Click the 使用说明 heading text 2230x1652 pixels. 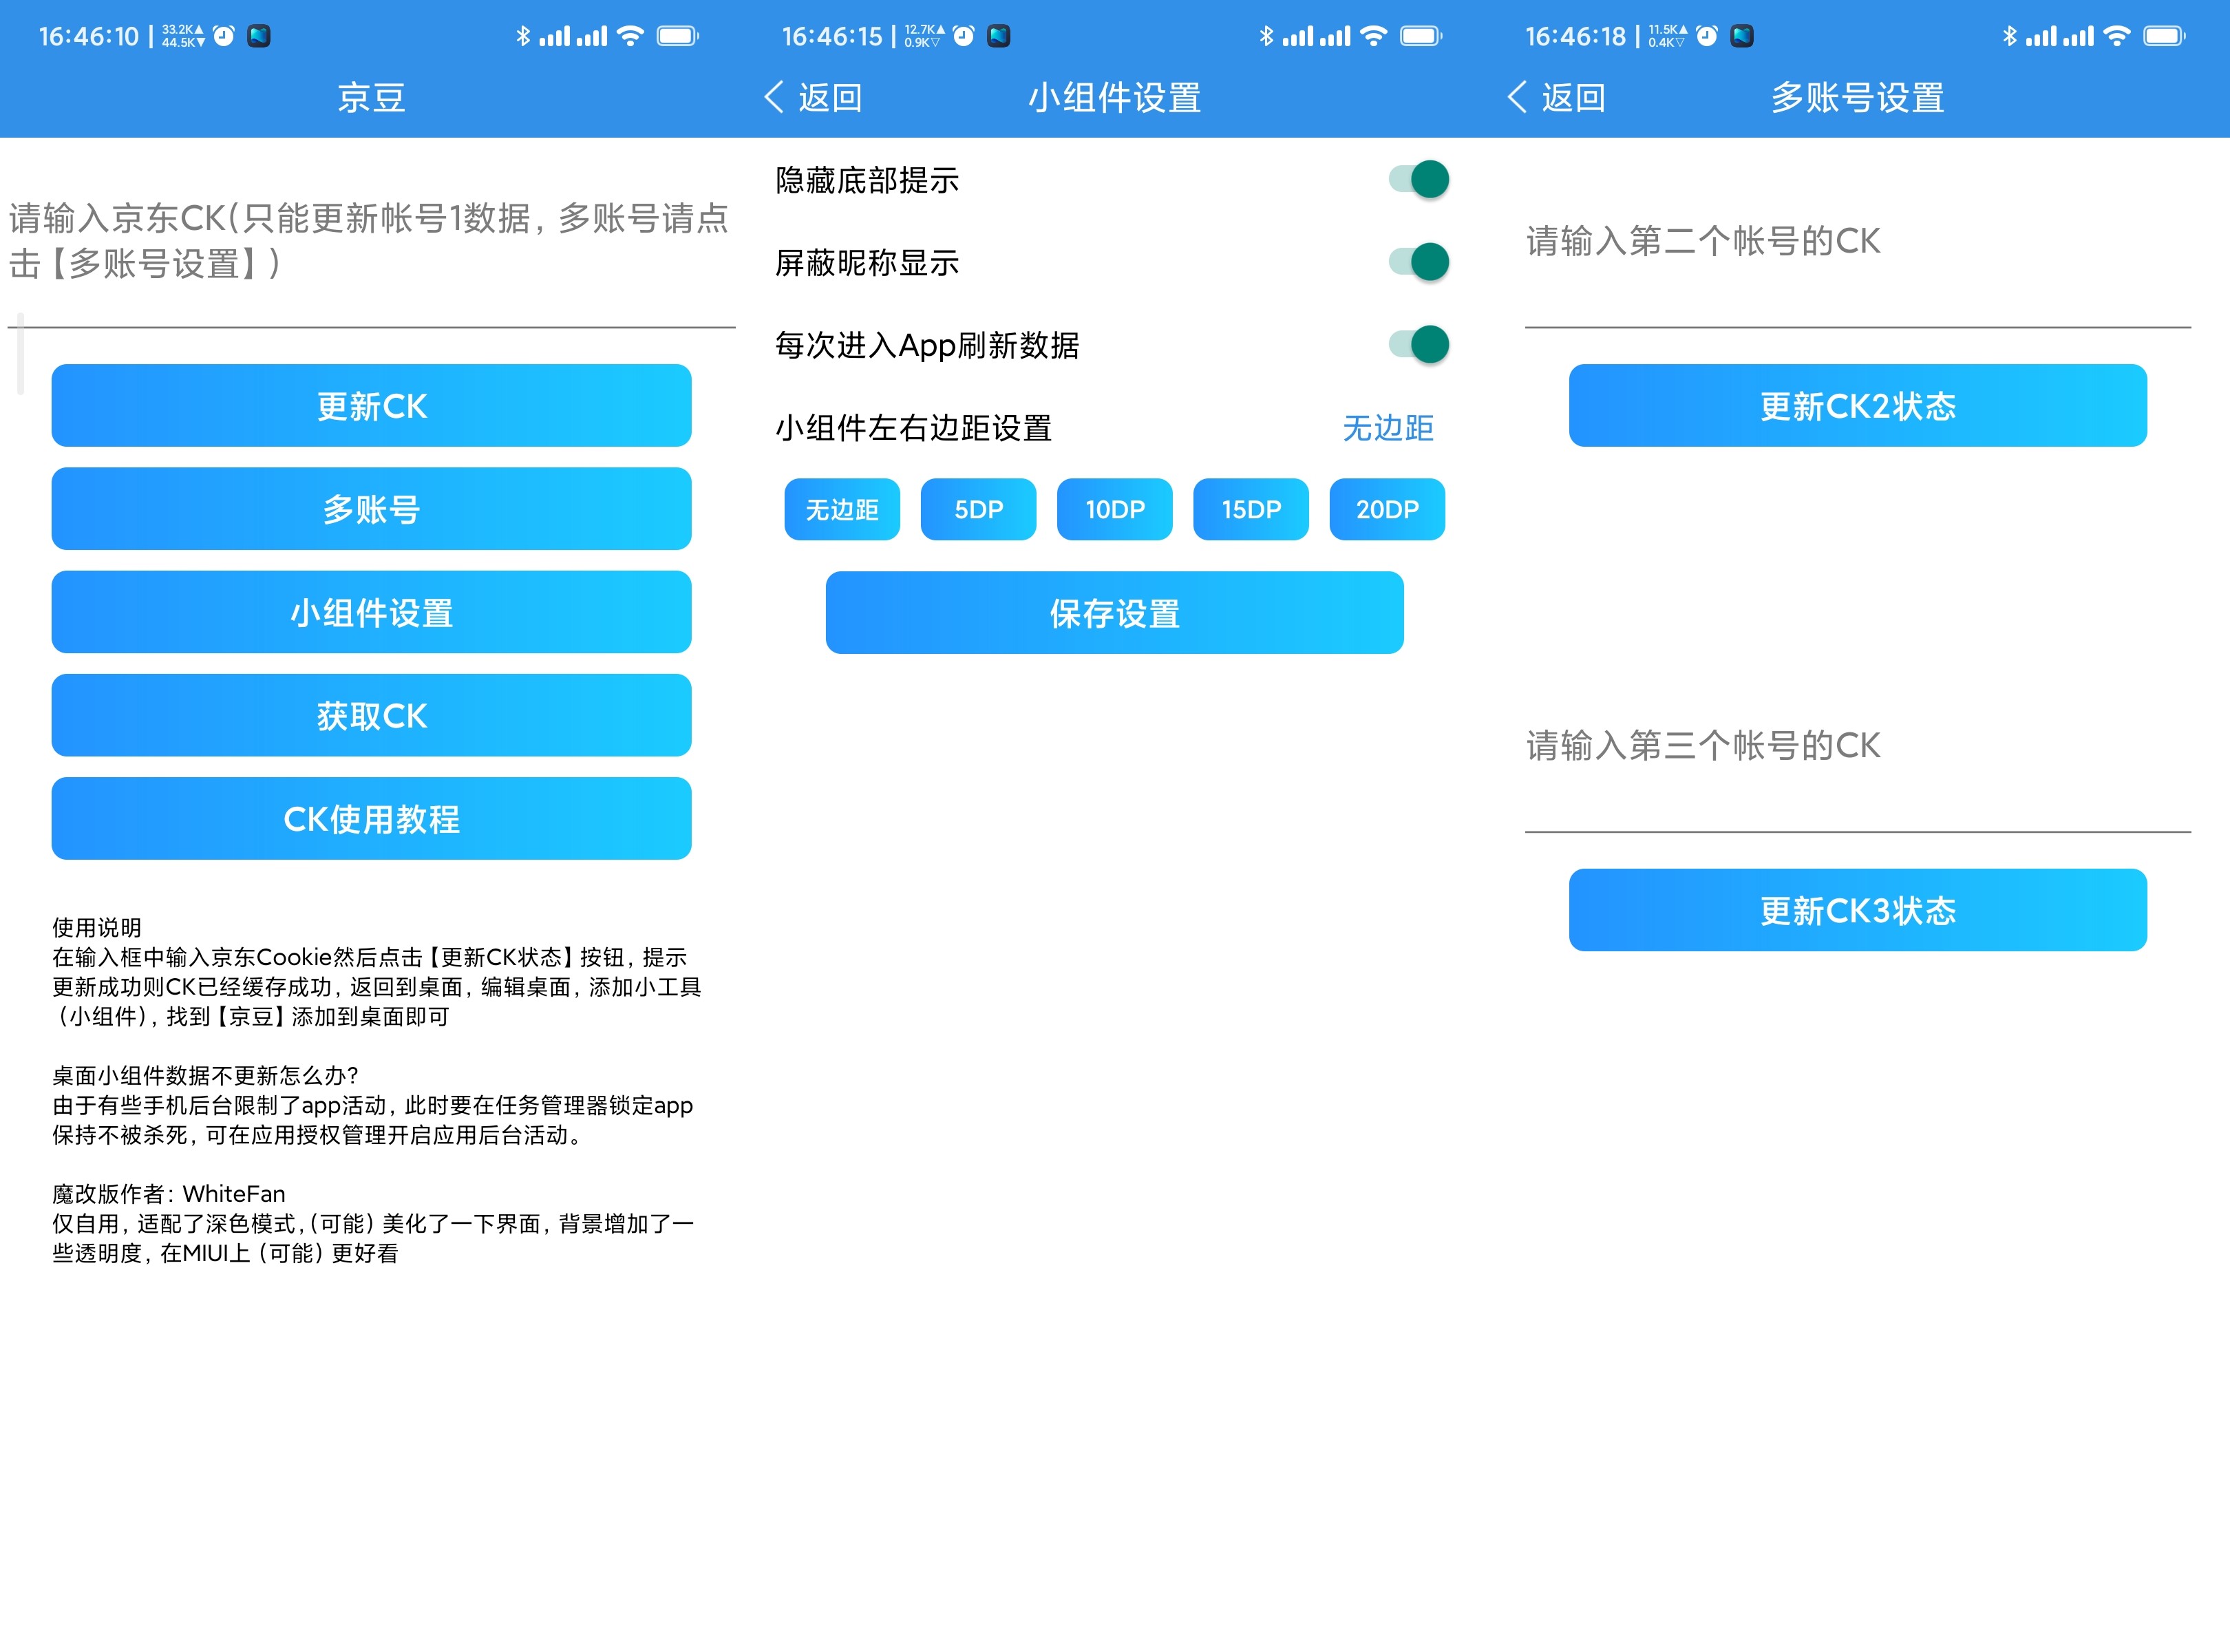click(97, 927)
